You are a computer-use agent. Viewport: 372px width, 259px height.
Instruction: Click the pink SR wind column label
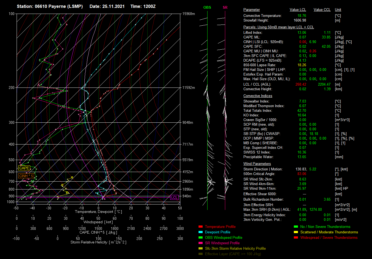(x=225, y=8)
